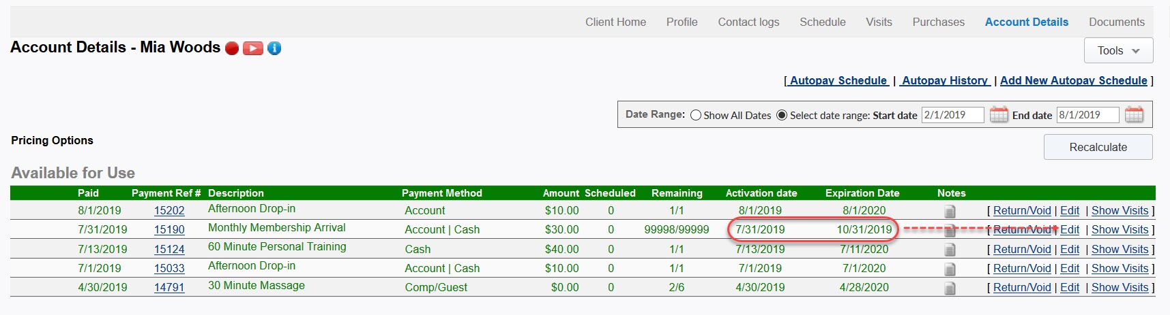Edit the Monthly Membership Arrival row
This screenshot has width=1170, height=315.
1070,230
